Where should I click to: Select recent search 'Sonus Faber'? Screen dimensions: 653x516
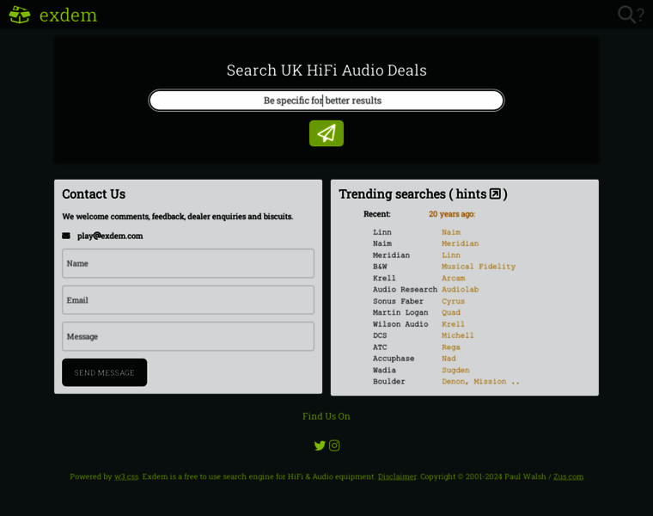pyautogui.click(x=398, y=301)
